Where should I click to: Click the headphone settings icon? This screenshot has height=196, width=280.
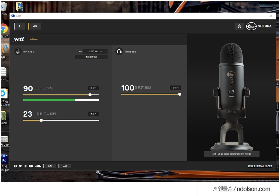click(x=119, y=51)
